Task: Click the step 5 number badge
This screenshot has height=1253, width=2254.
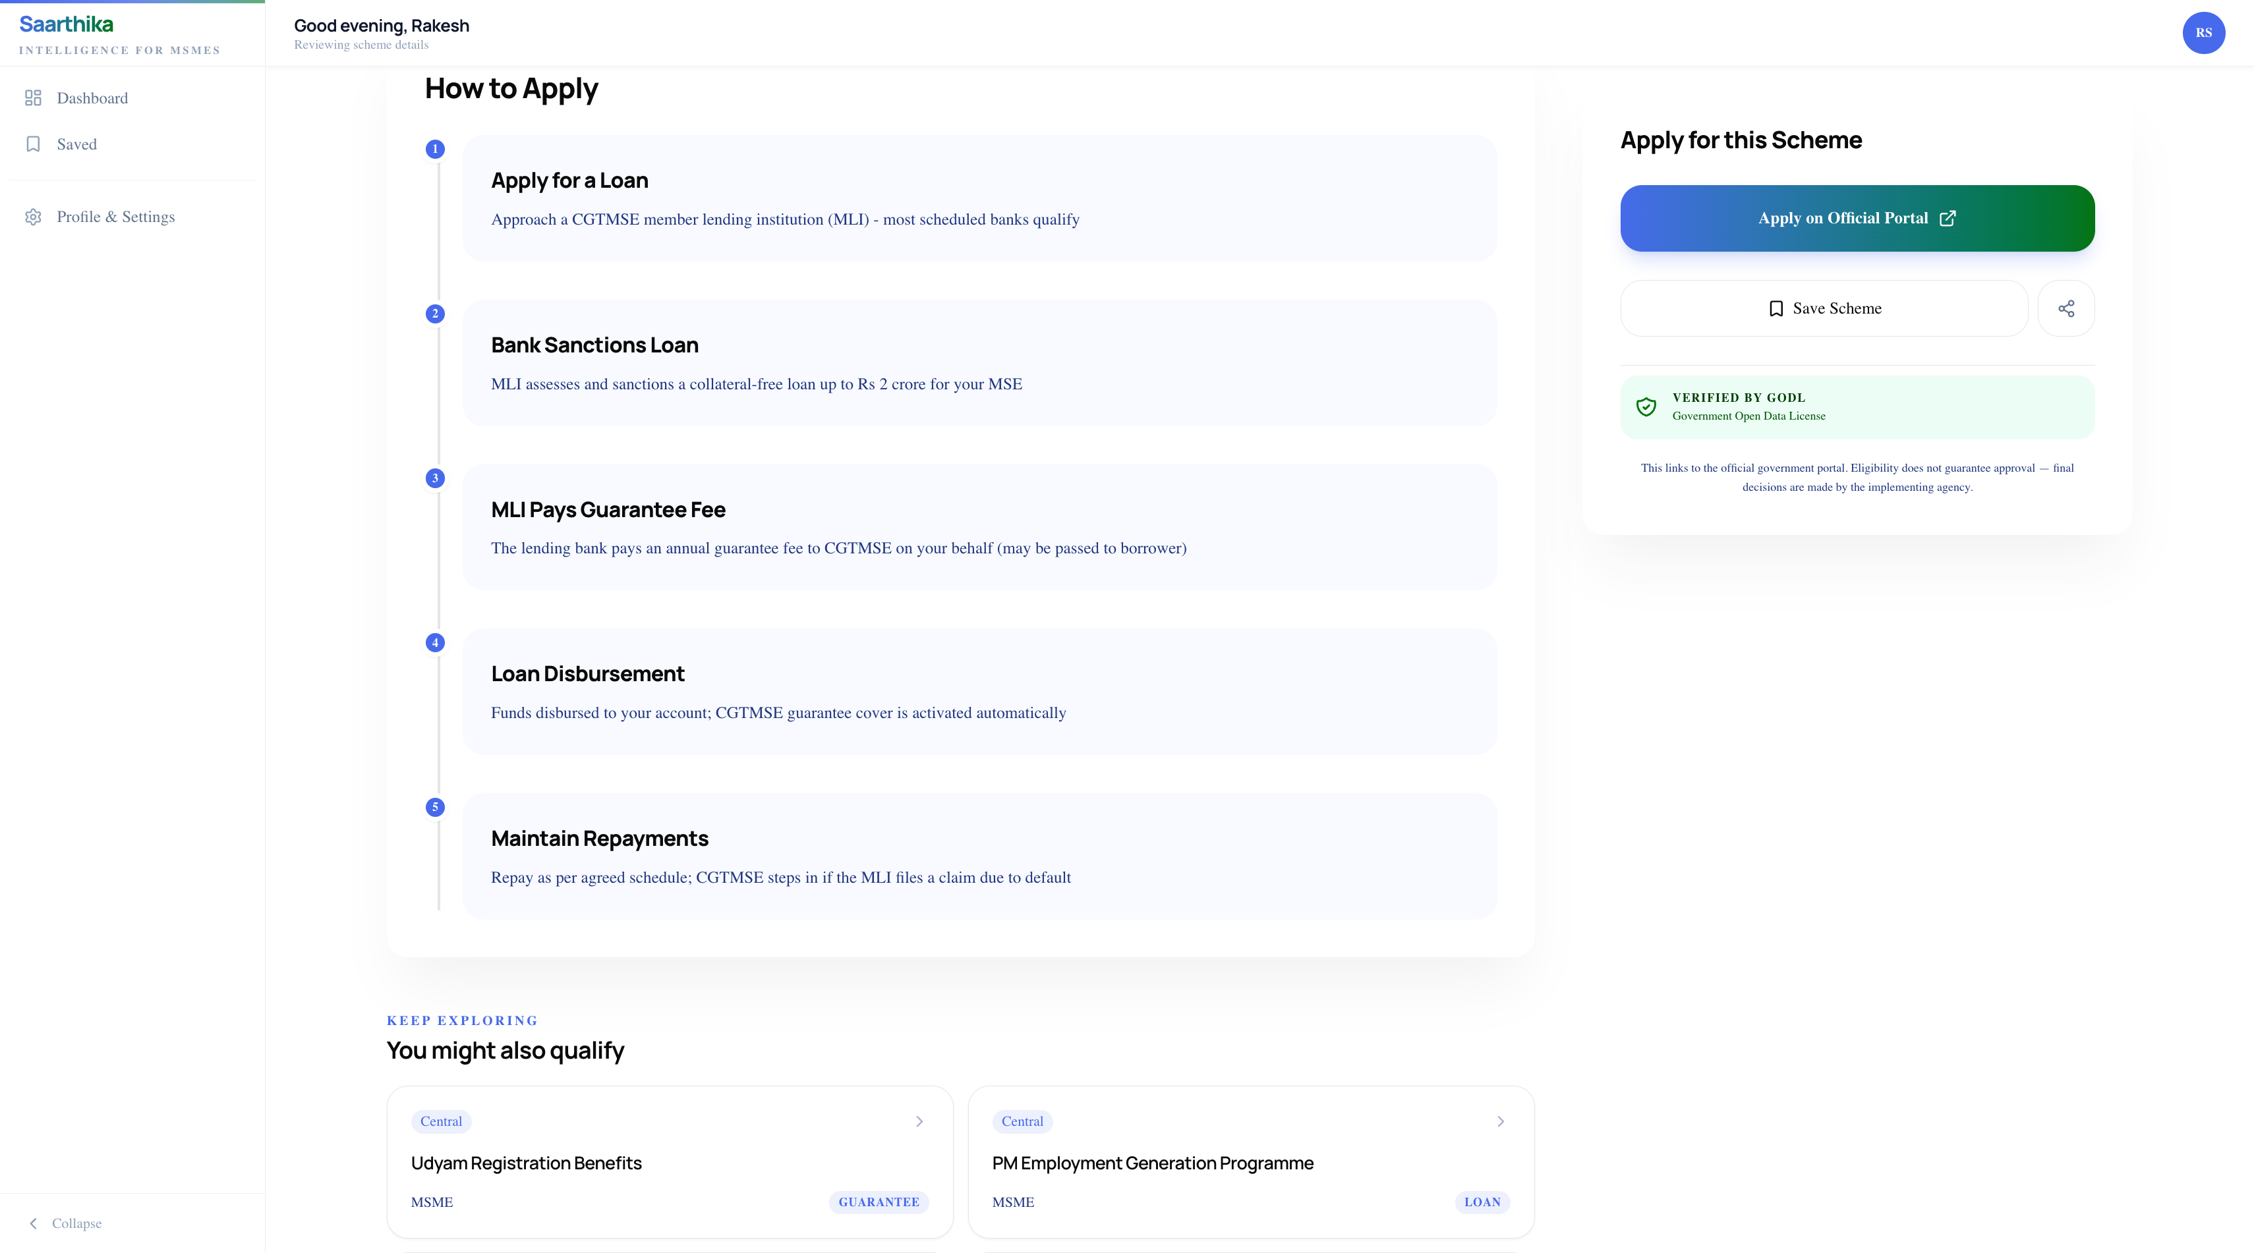Action: click(x=435, y=807)
